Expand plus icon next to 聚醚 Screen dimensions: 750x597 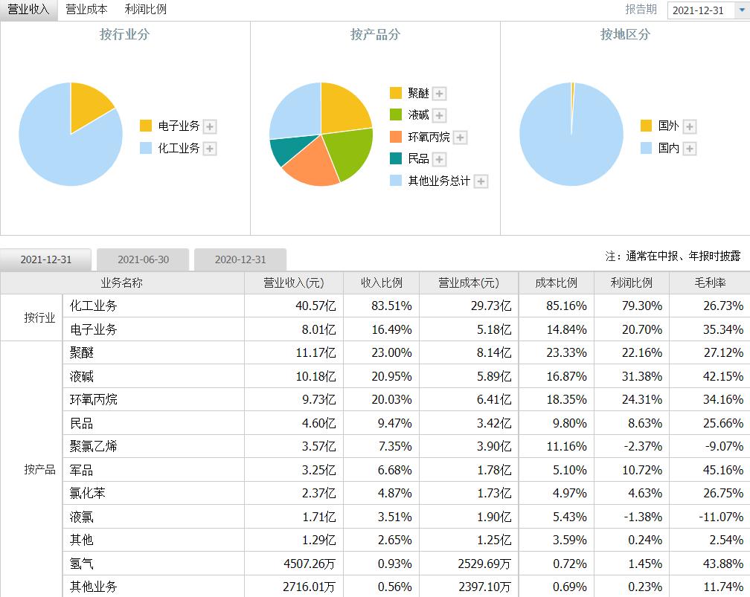pyautogui.click(x=440, y=94)
